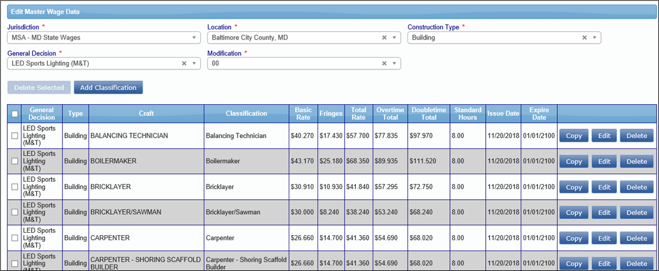Edit the CARPENTER row
Image resolution: width=659 pixels, height=271 pixels.
tap(604, 238)
